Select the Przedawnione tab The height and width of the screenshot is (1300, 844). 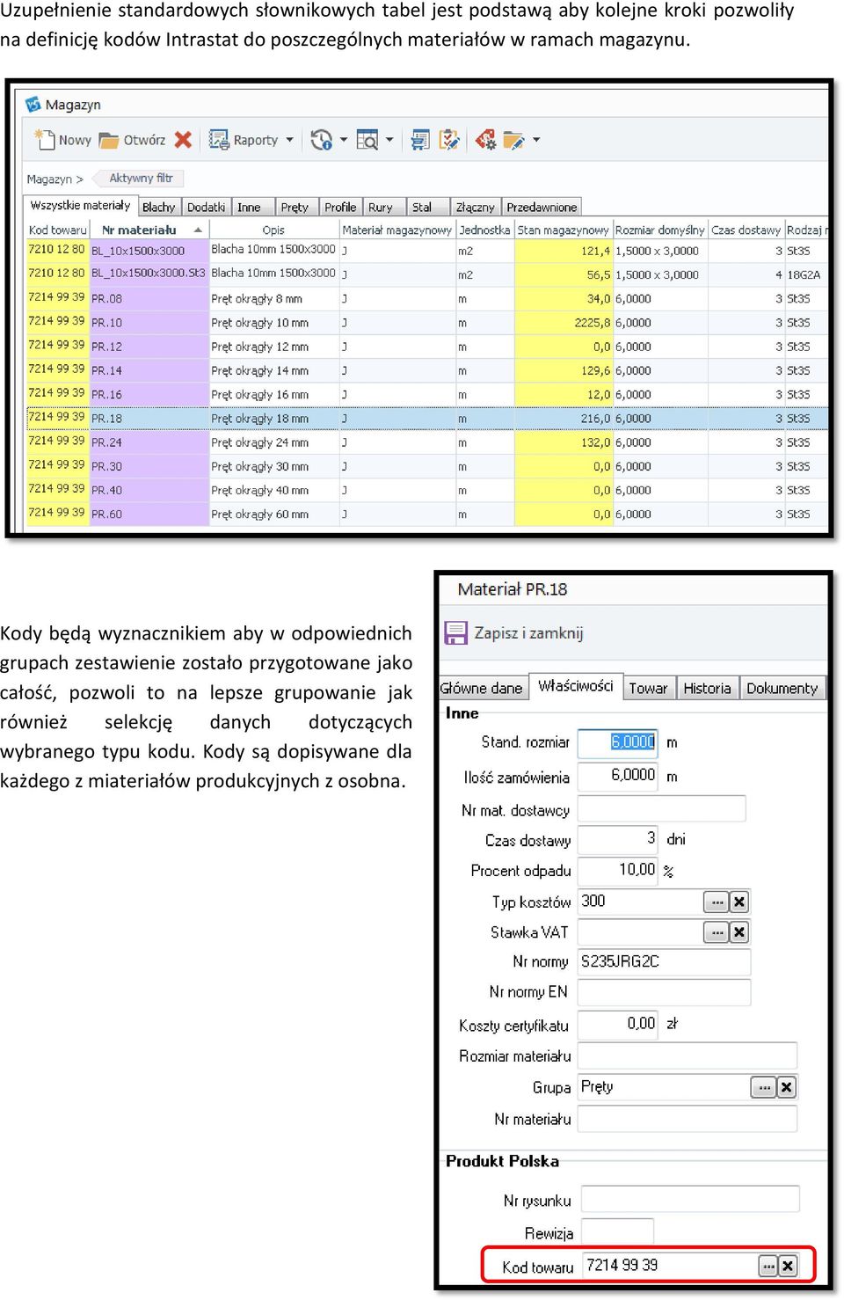click(542, 208)
